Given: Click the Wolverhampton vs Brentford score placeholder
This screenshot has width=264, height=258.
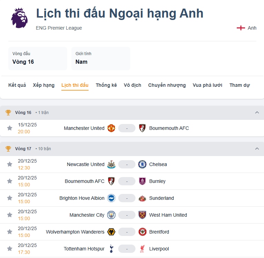Looking at the screenshot, I should coord(127,232).
